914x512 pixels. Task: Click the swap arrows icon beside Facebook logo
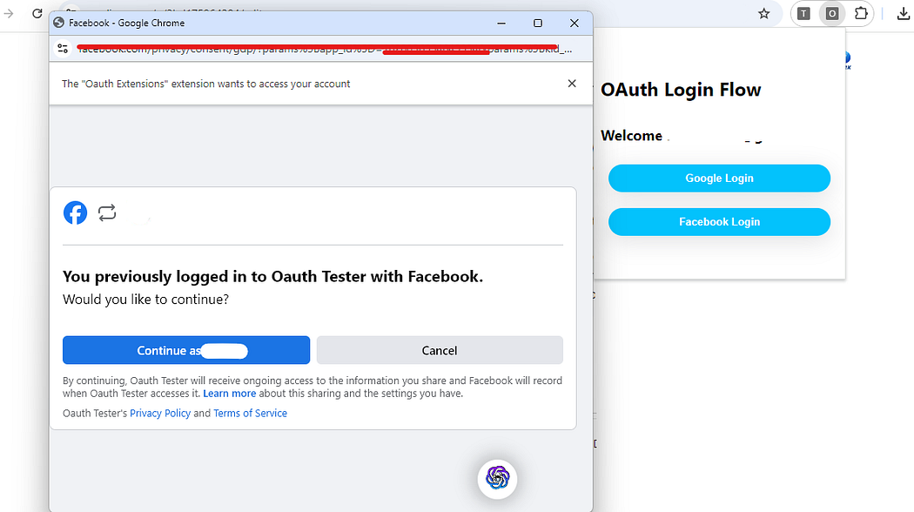pos(107,212)
